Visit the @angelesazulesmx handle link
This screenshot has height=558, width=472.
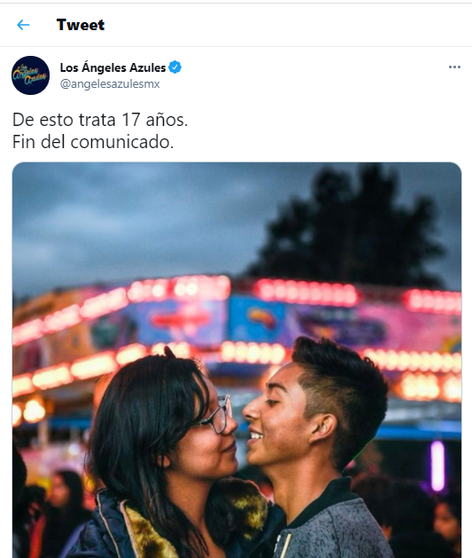(110, 84)
